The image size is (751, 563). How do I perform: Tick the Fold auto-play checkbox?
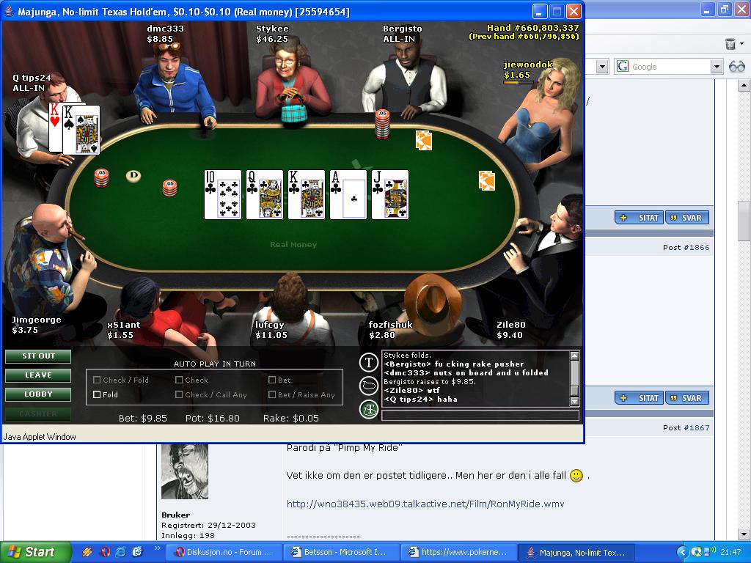pyautogui.click(x=97, y=394)
